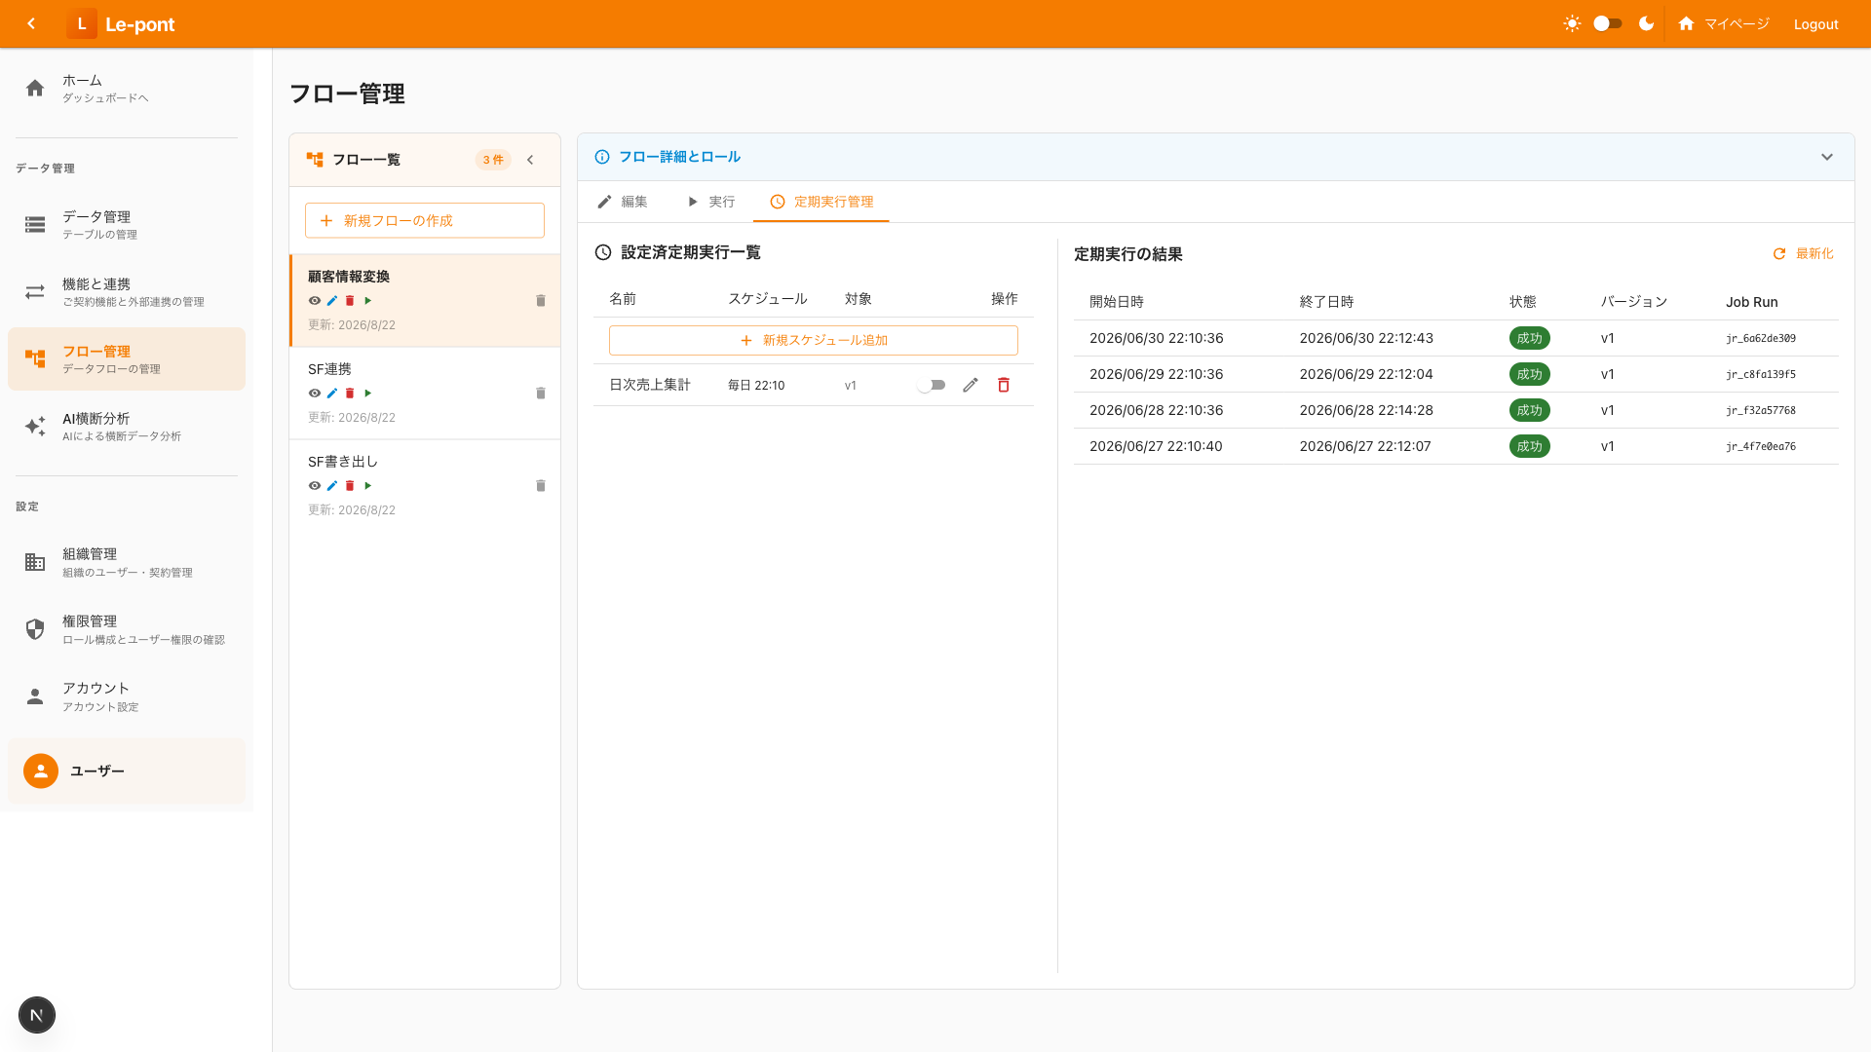Switch to 実行 tab

point(711,202)
